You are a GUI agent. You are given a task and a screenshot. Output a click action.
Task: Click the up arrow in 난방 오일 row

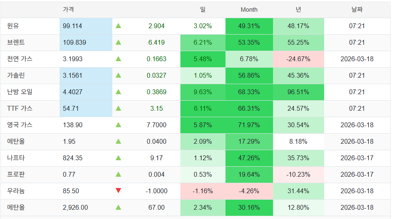[118, 92]
